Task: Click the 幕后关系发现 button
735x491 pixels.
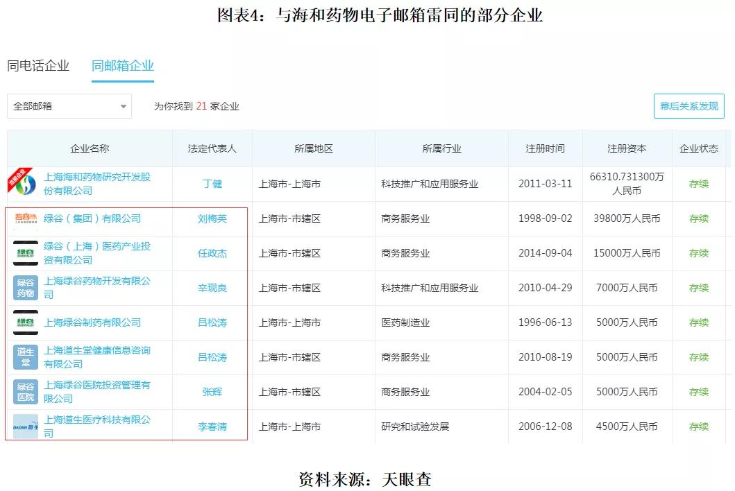Action: coord(689,106)
